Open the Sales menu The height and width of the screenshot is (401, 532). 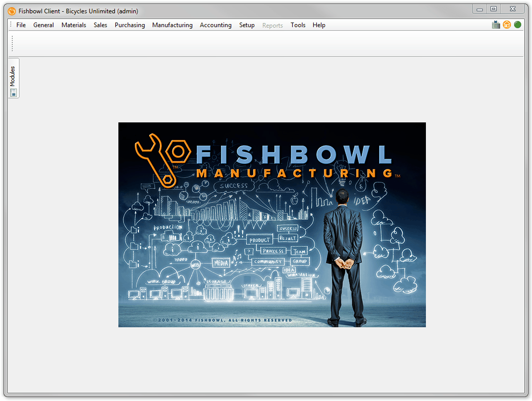click(100, 25)
